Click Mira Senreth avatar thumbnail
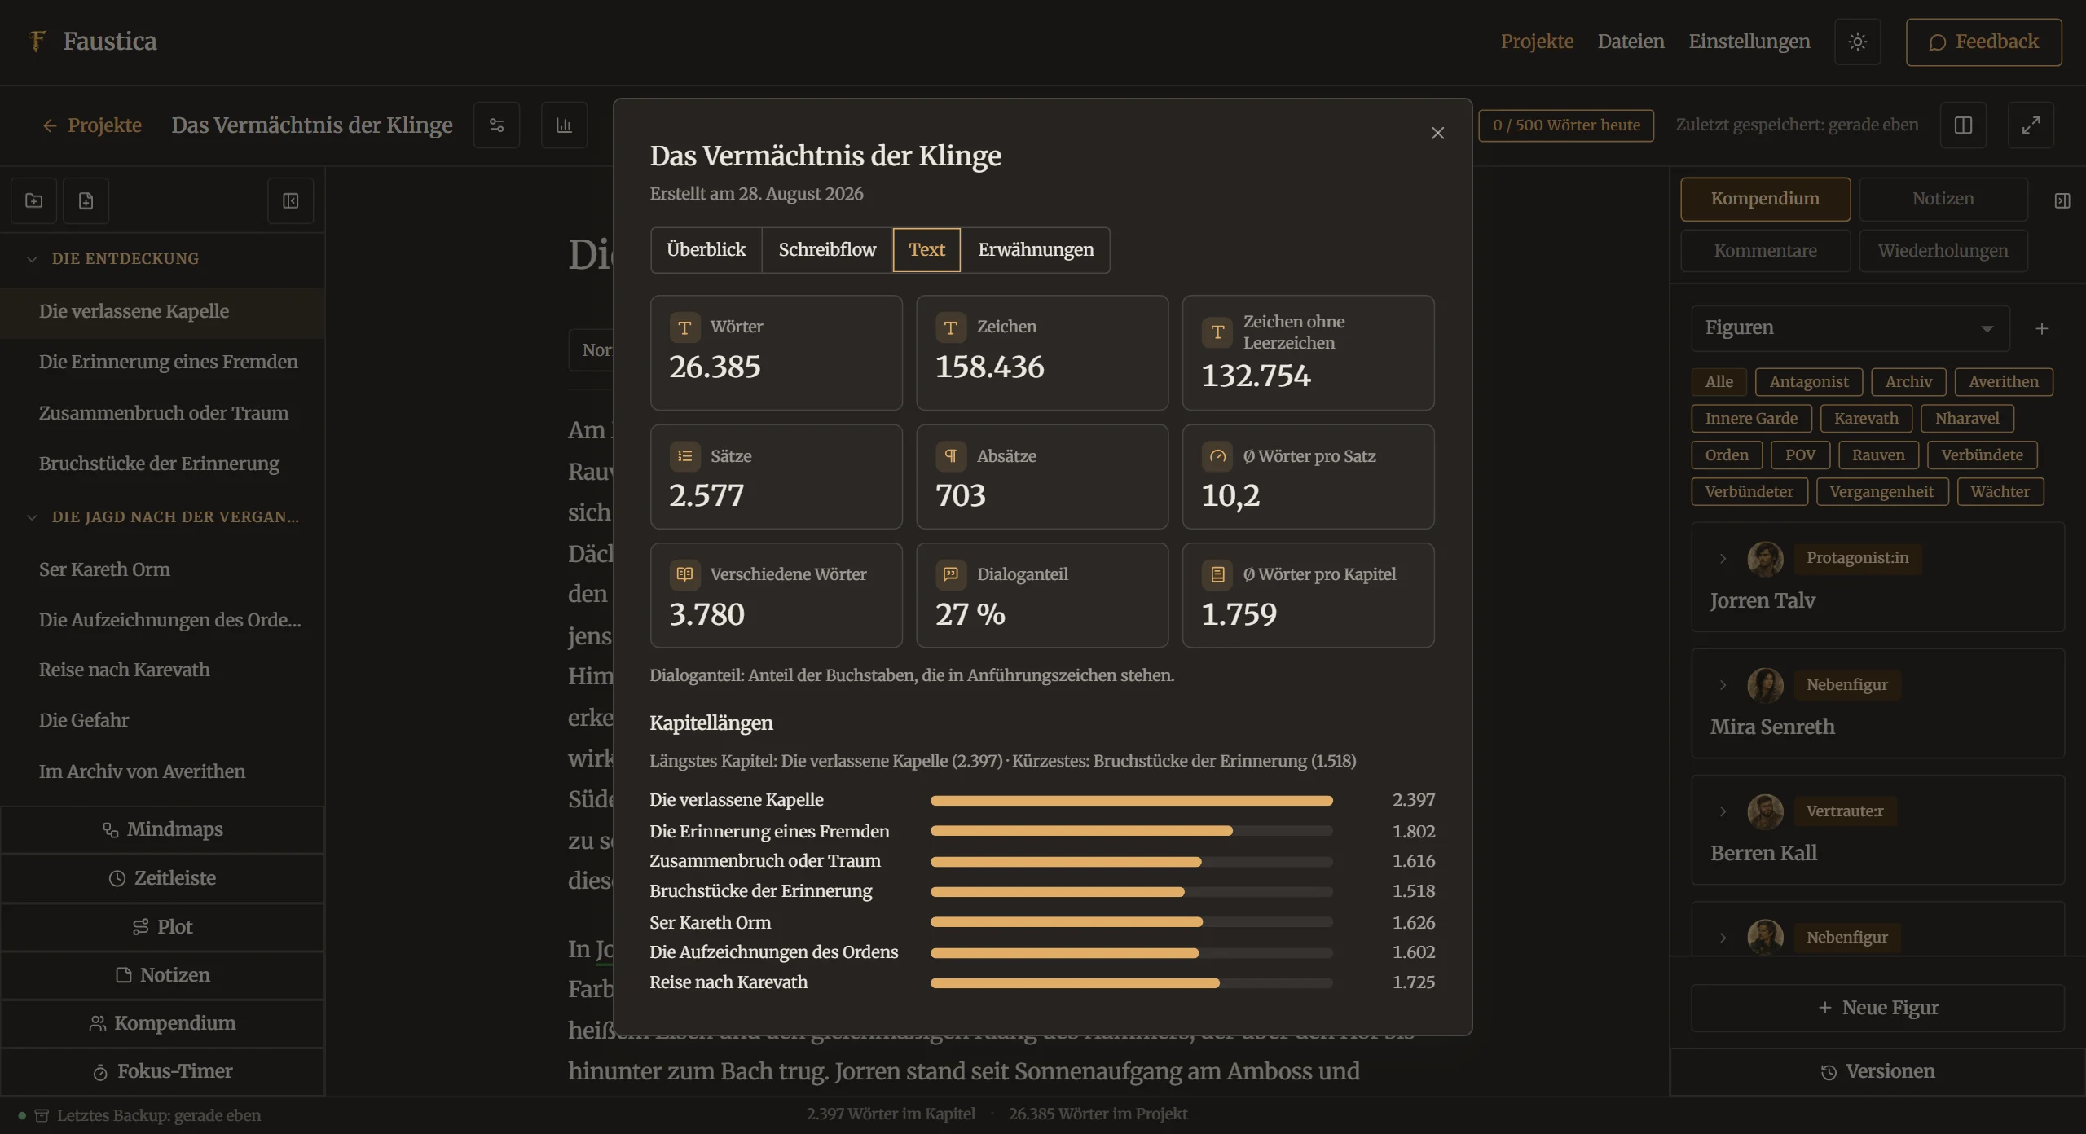2086x1134 pixels. coord(1765,685)
